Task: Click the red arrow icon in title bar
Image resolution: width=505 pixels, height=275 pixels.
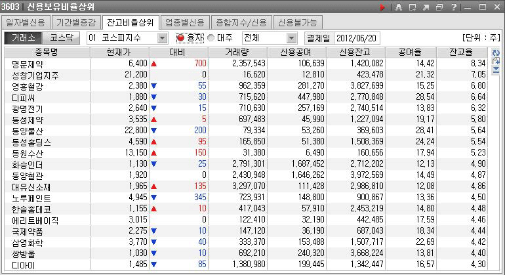Action: [382, 7]
